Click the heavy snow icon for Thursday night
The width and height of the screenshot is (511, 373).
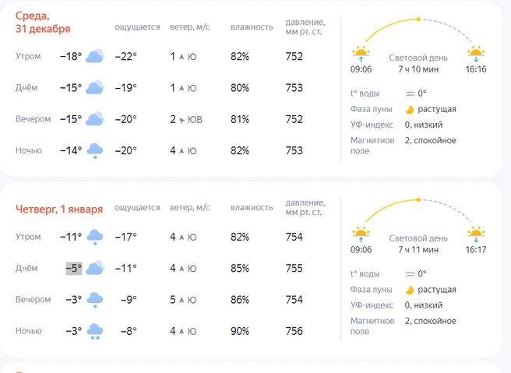[95, 331]
